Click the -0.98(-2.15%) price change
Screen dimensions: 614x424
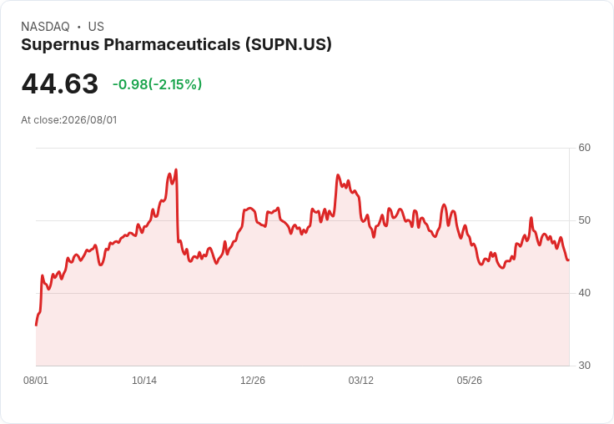coord(157,84)
